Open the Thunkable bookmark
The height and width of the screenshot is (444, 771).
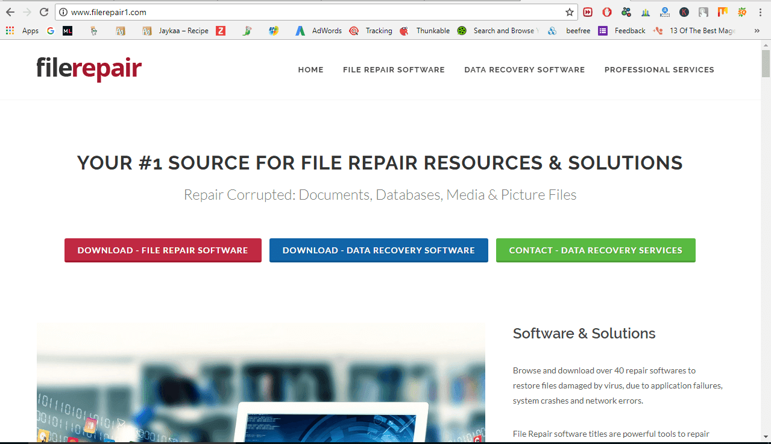(424, 31)
